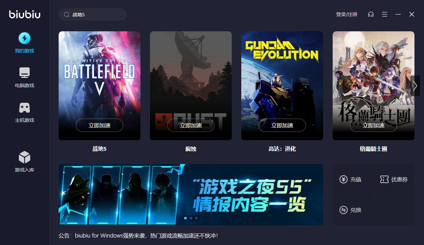Screen dimensions: 424x245
Task: Open the 我的游戏 lightning icon
Action: click(x=25, y=38)
